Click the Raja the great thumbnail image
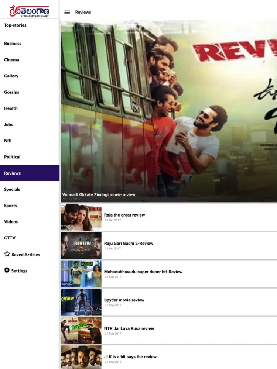277x369 pixels. pyautogui.click(x=81, y=217)
